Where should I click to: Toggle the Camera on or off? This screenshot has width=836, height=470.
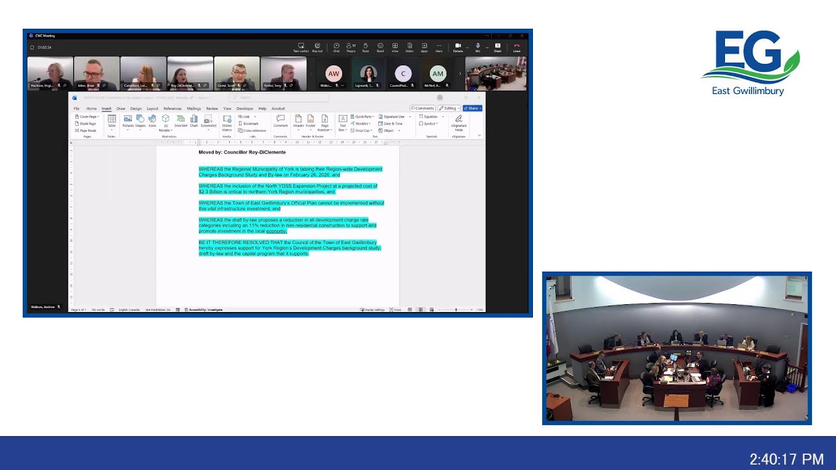point(458,48)
